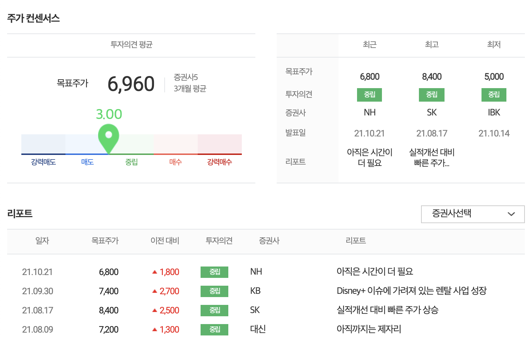This screenshot has width=532, height=339.
Task: Open report '아직은 시간이 더 필요' in report list
Action: tap(375, 272)
